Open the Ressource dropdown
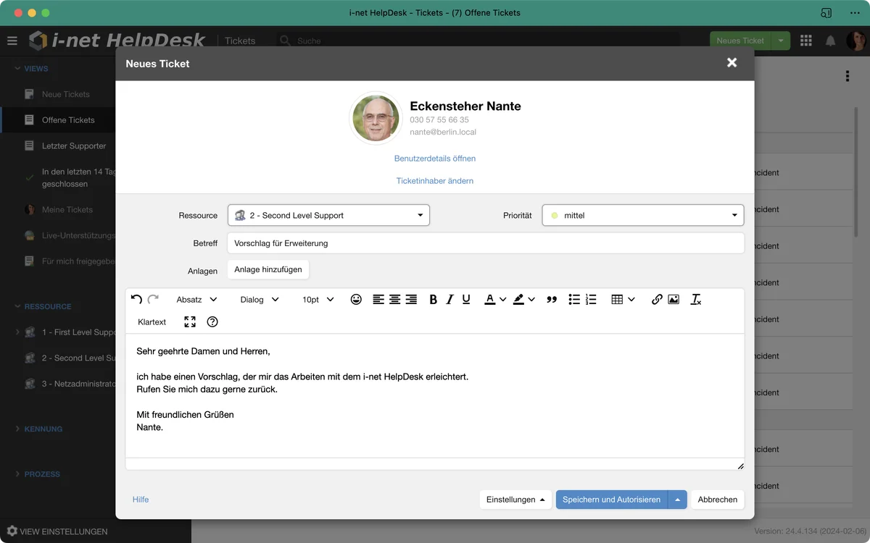 coord(328,215)
